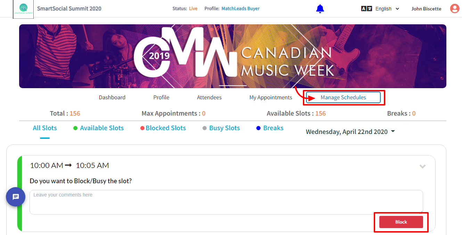Click the blue Breaks dot
Image resolution: width=462 pixels, height=235 pixels.
click(258, 128)
